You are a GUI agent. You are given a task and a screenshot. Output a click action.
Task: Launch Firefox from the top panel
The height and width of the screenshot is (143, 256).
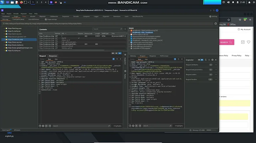[x=21, y=2]
